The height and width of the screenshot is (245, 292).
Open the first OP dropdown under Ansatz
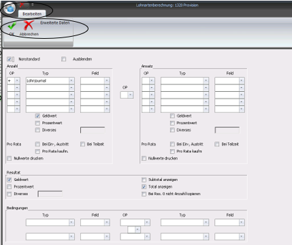(x=152, y=81)
